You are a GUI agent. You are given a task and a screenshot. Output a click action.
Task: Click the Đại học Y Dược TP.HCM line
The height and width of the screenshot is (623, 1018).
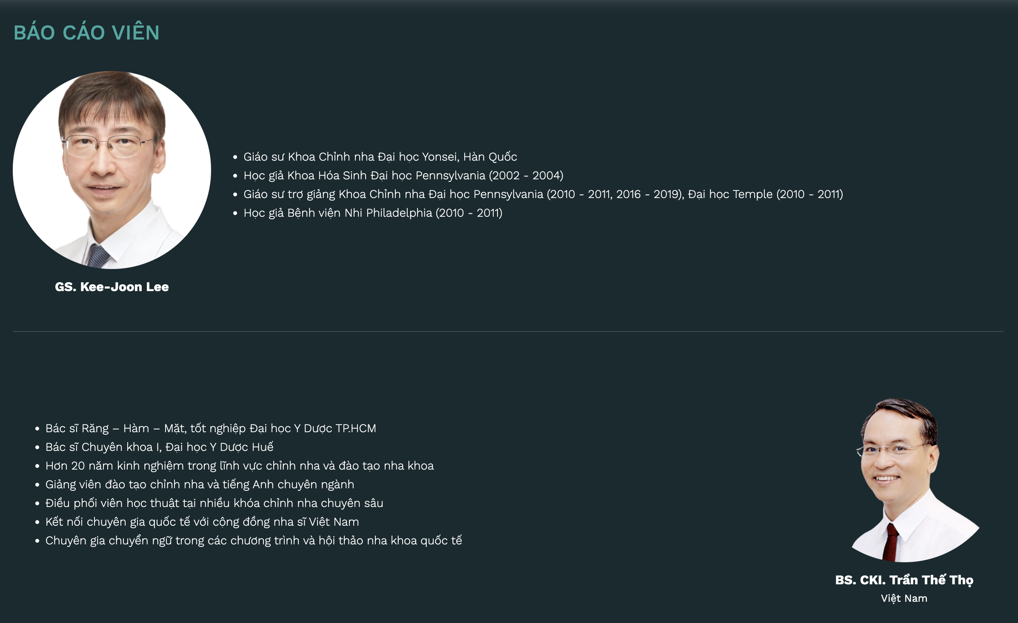pos(211,428)
